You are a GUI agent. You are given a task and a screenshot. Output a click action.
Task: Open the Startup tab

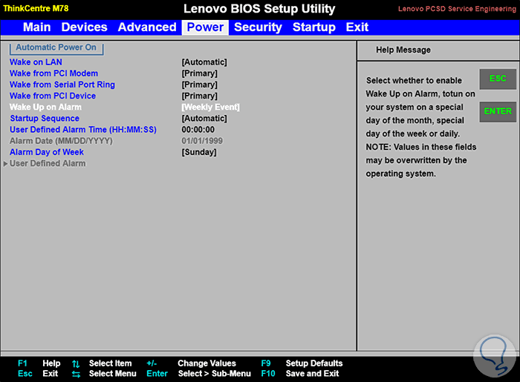point(314,27)
